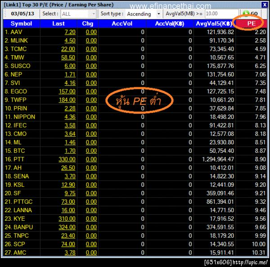Select symbol PRIN in row 10
Image resolution: width=270 pixels, height=267 pixels.
(20, 108)
